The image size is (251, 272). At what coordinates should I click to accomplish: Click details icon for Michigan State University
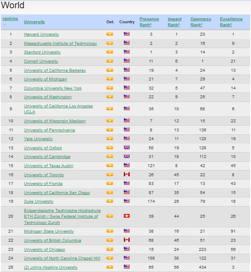110,231
